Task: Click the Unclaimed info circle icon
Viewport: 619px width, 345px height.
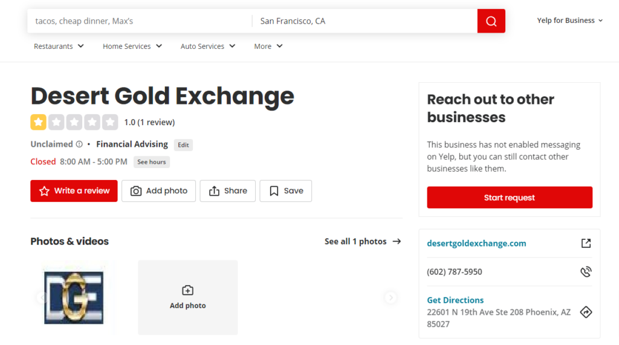Action: (79, 144)
